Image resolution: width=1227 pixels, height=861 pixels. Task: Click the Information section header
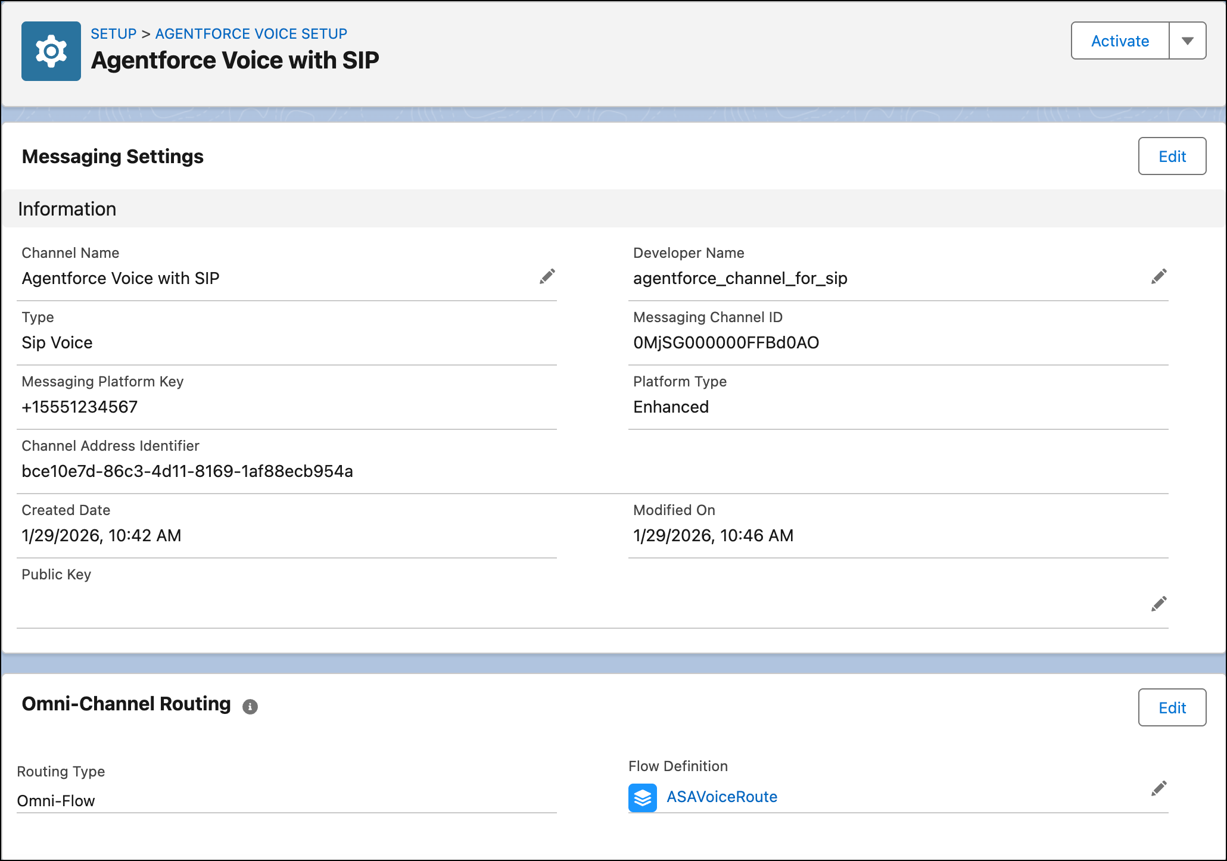point(613,209)
